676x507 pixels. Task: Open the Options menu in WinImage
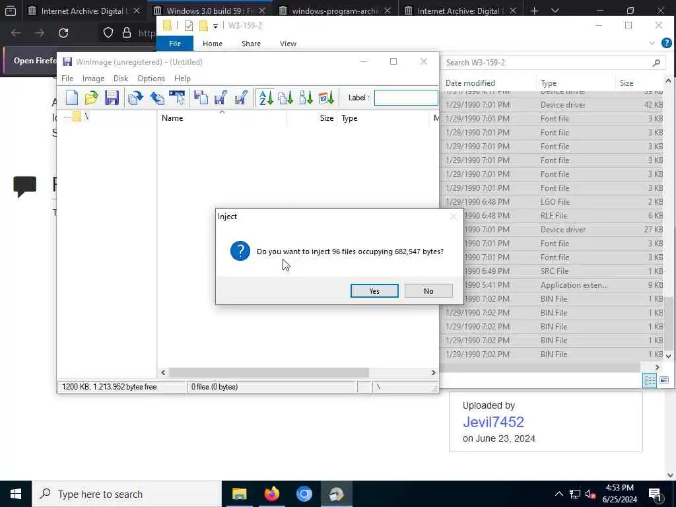(151, 79)
